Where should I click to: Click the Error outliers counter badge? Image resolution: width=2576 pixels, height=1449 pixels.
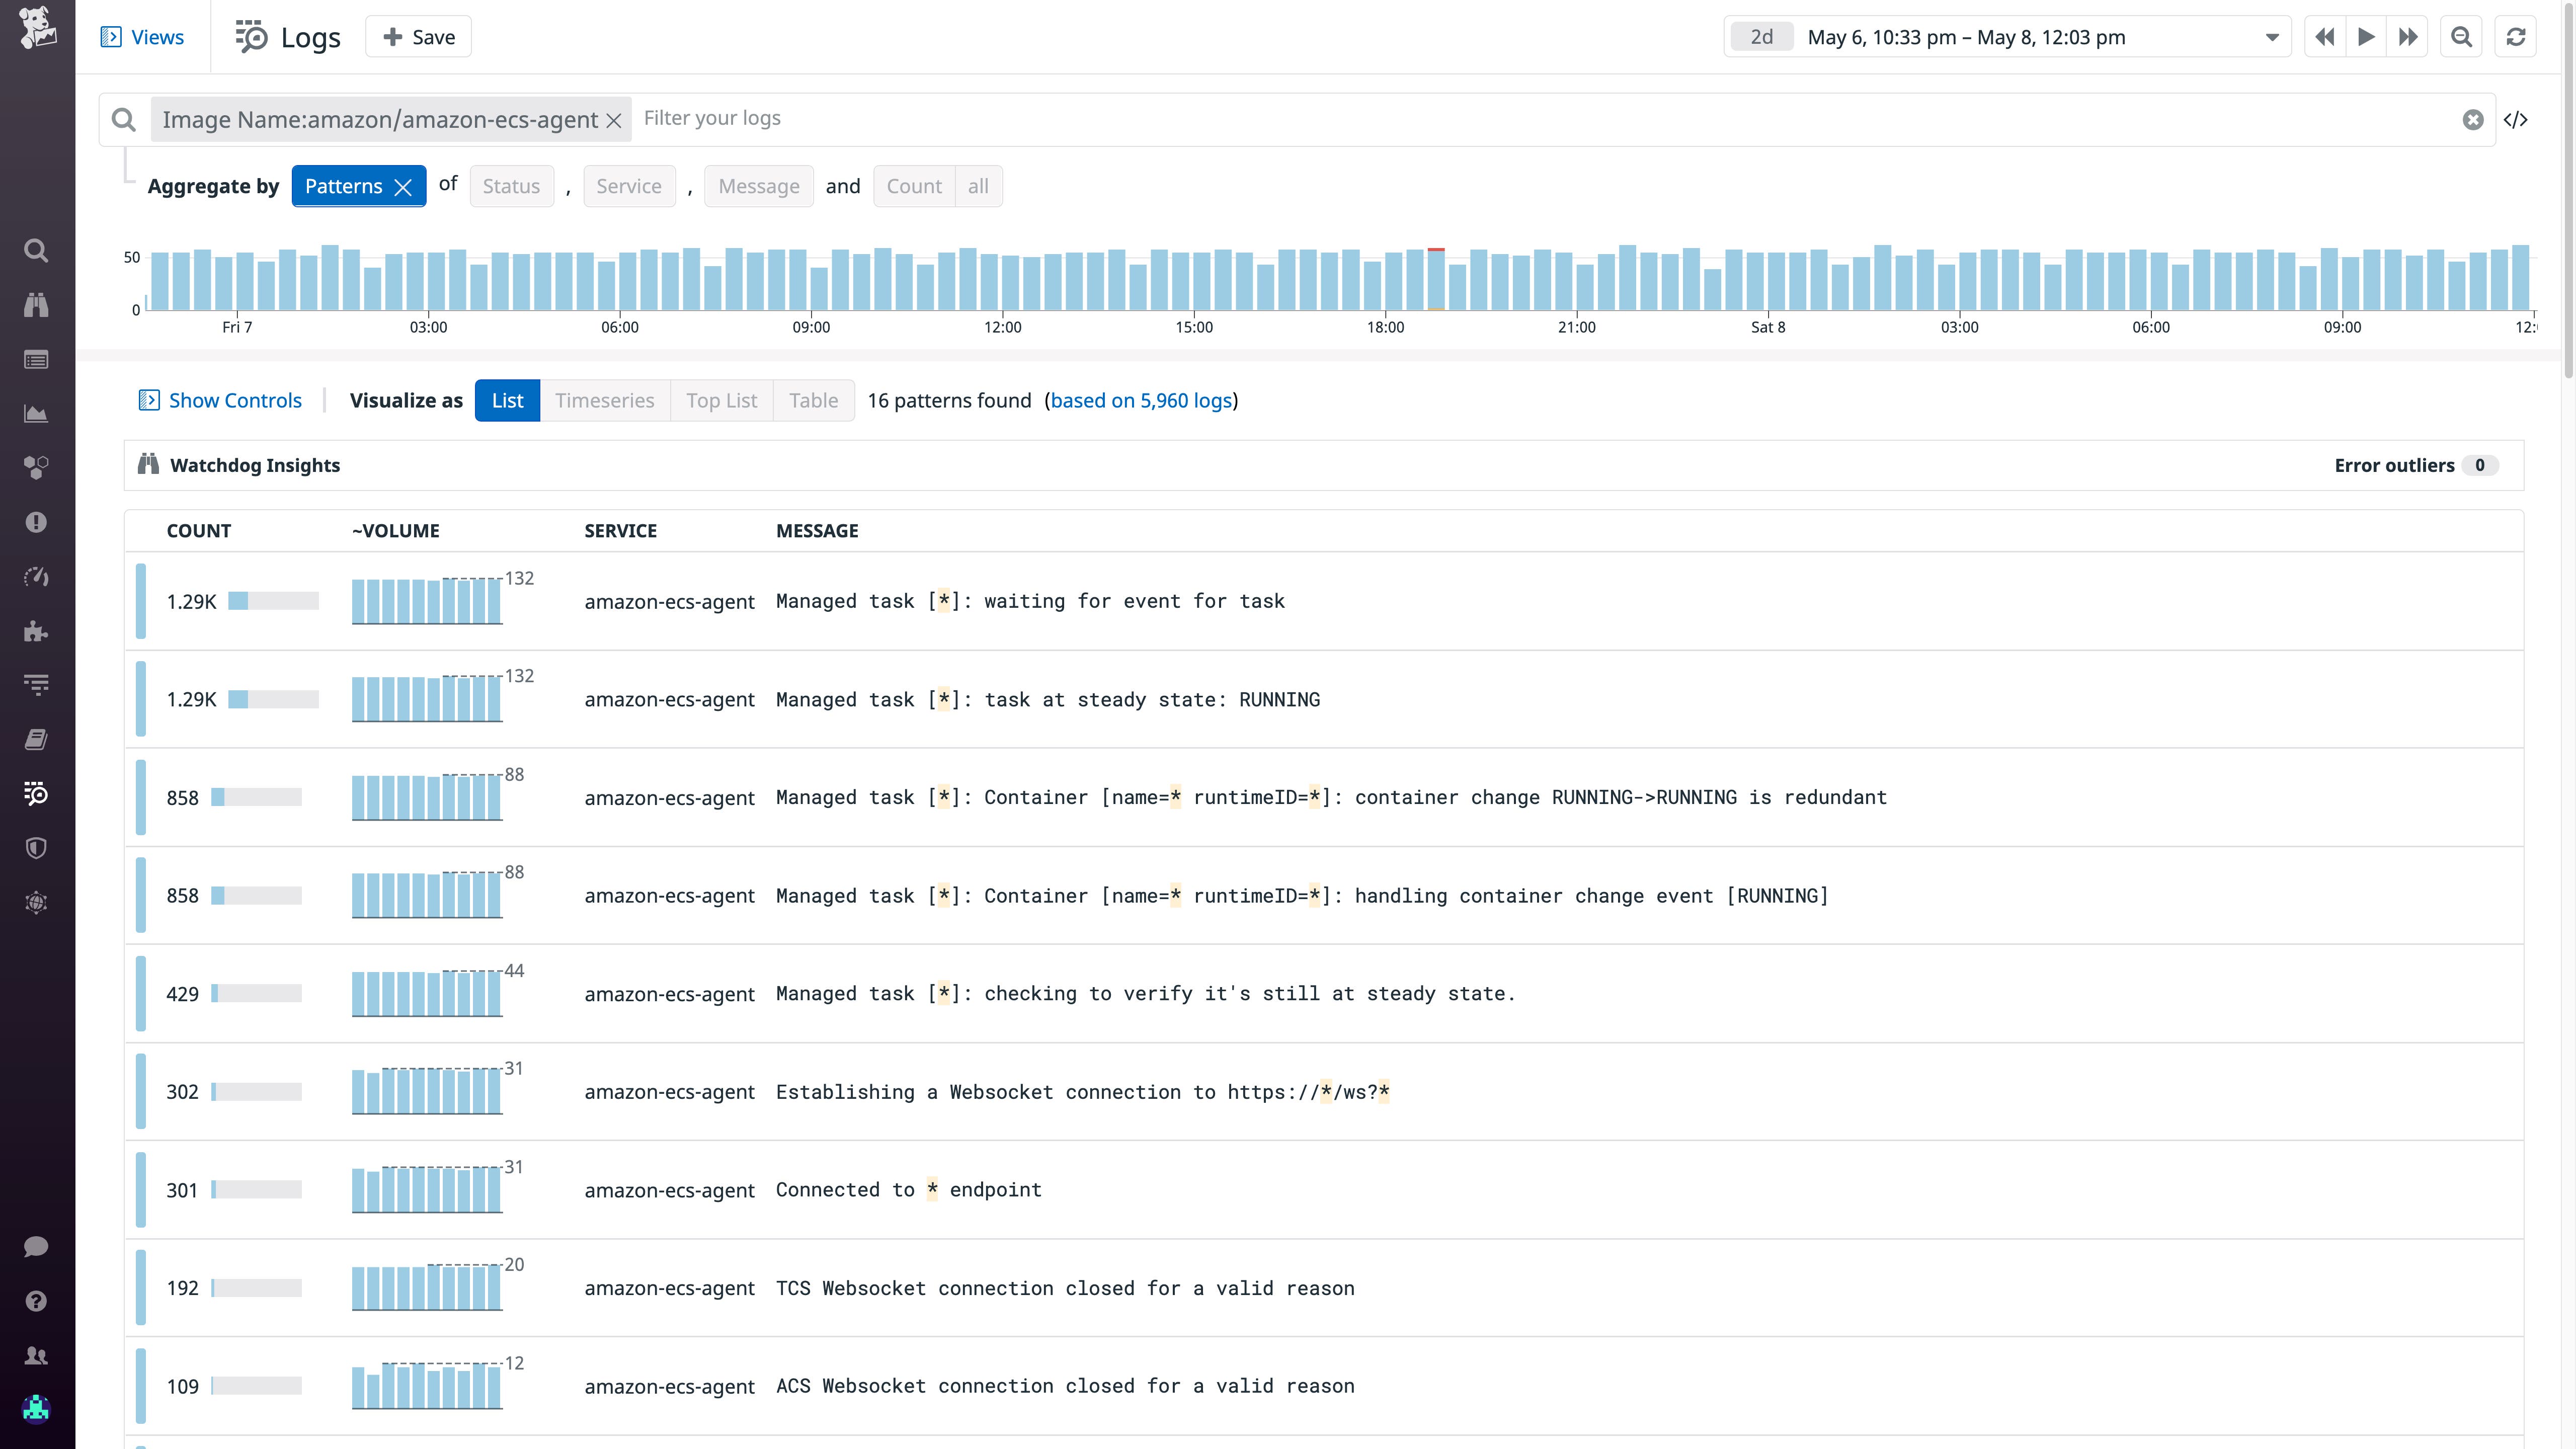[2479, 464]
